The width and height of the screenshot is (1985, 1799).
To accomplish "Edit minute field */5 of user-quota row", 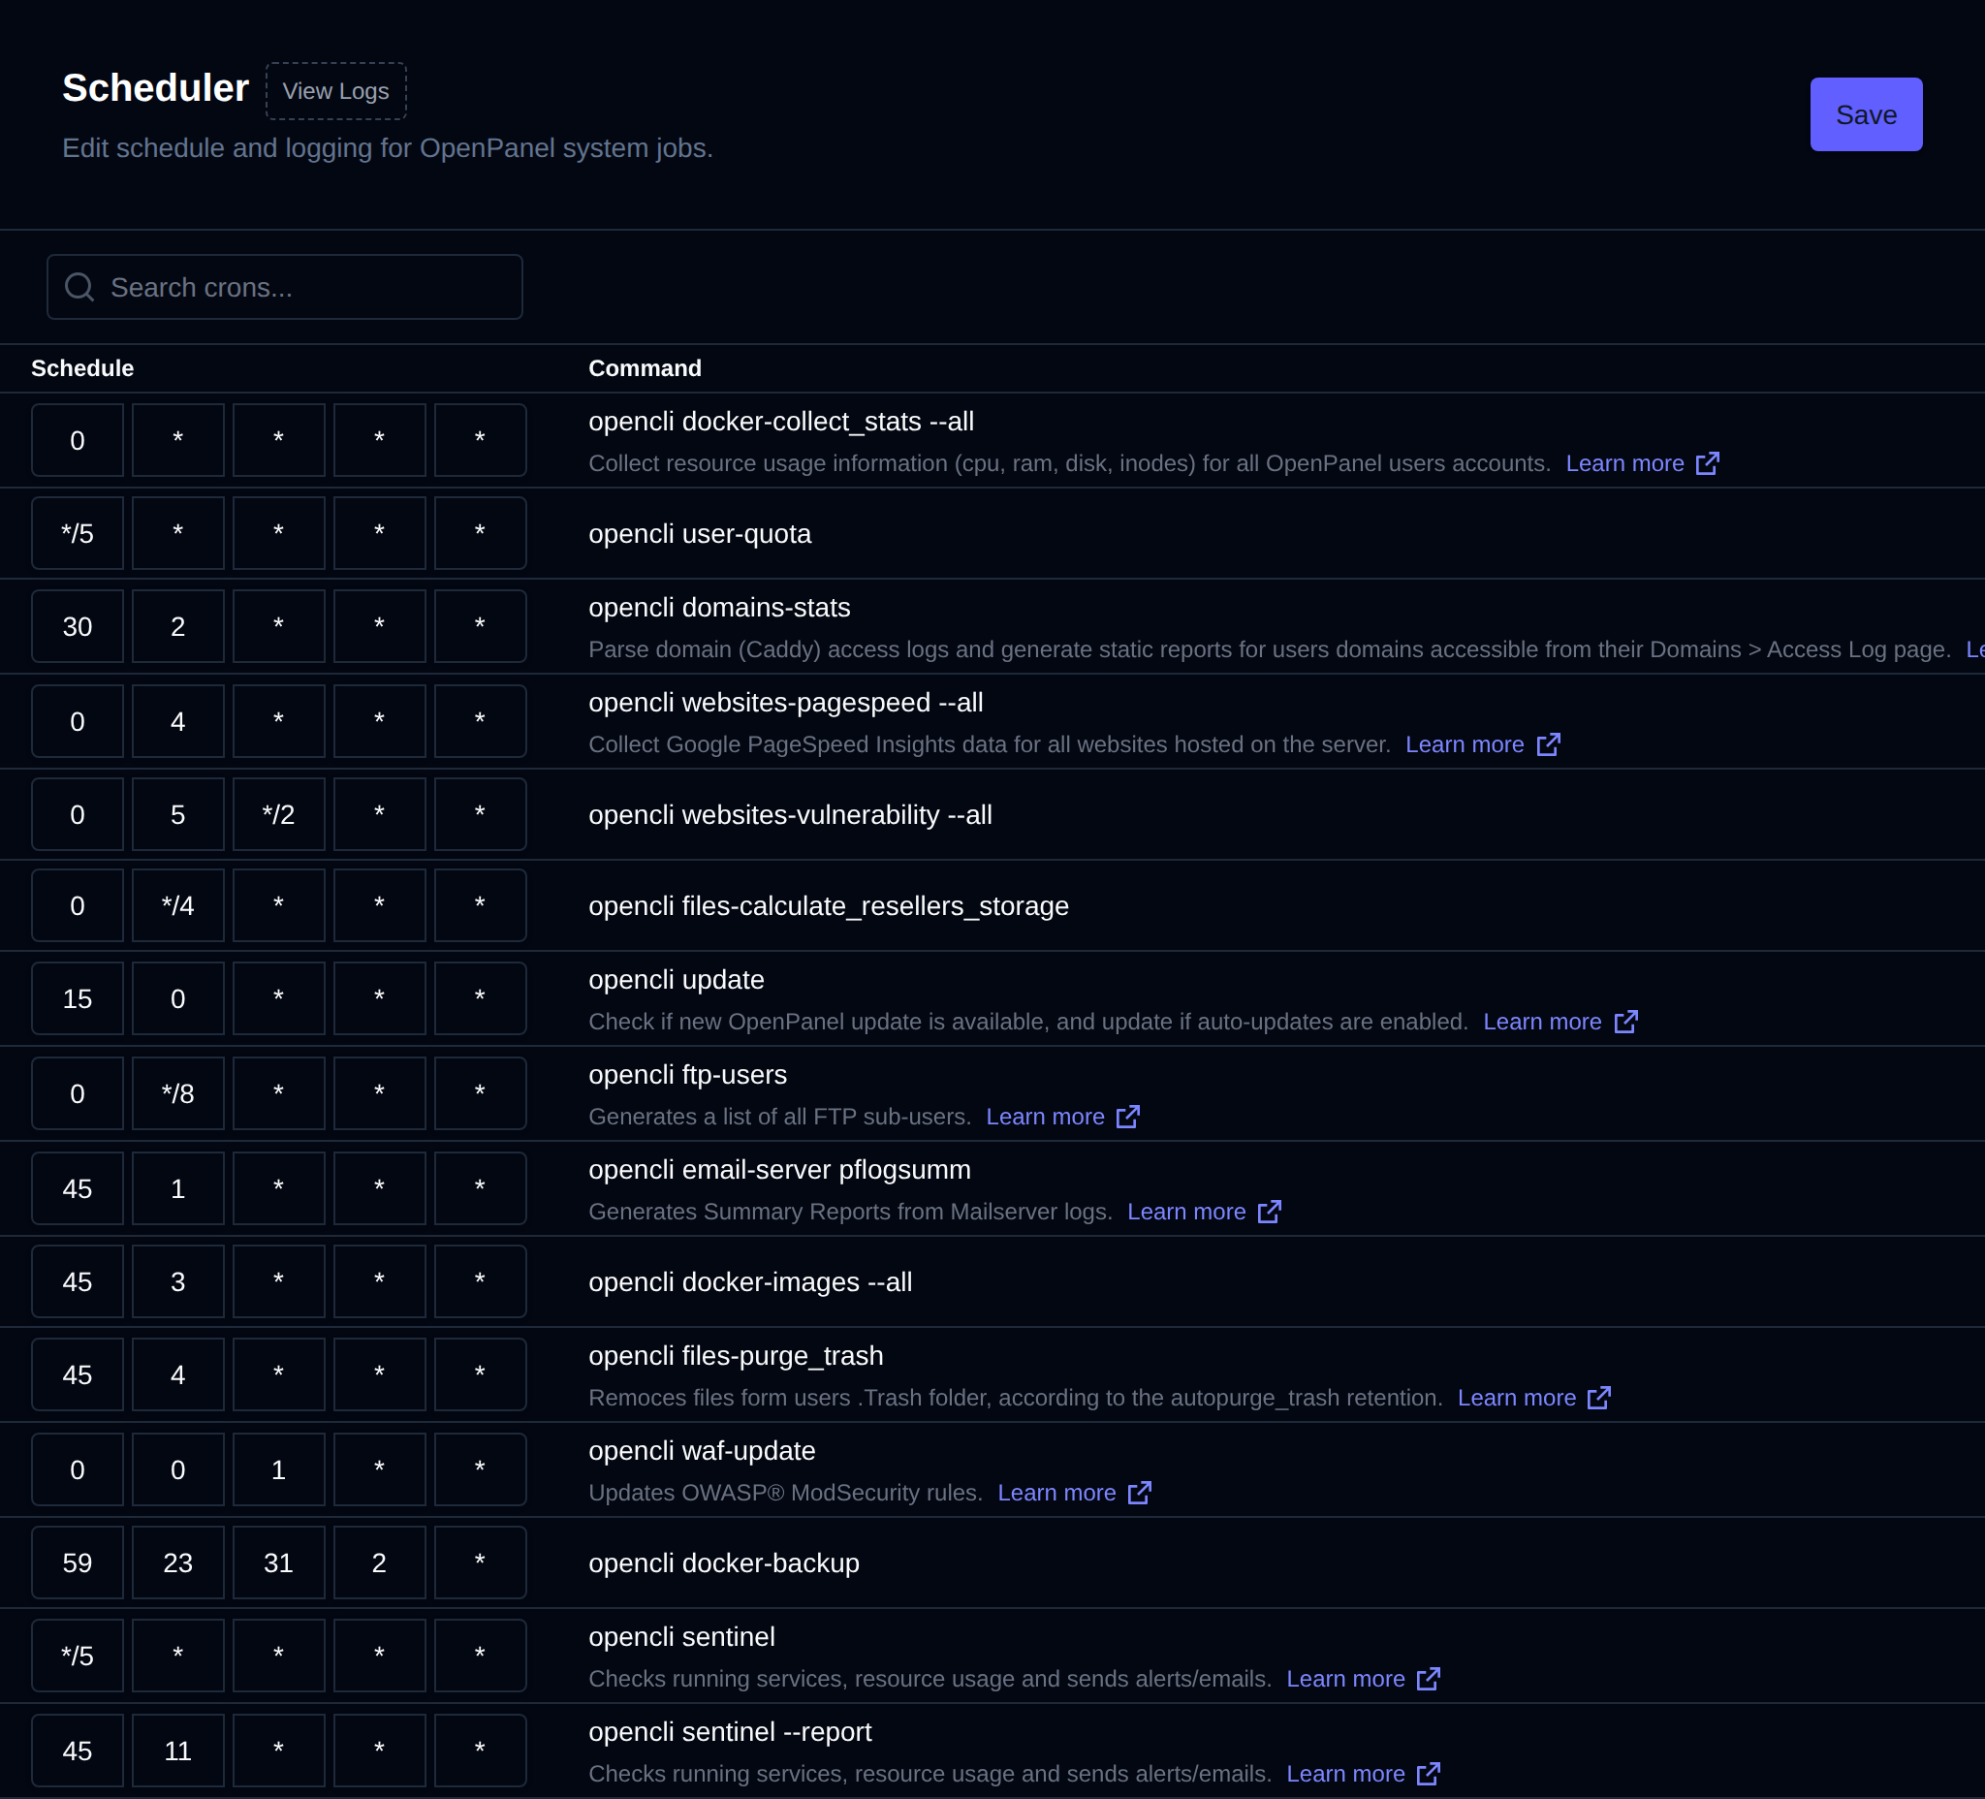I will tap(78, 534).
